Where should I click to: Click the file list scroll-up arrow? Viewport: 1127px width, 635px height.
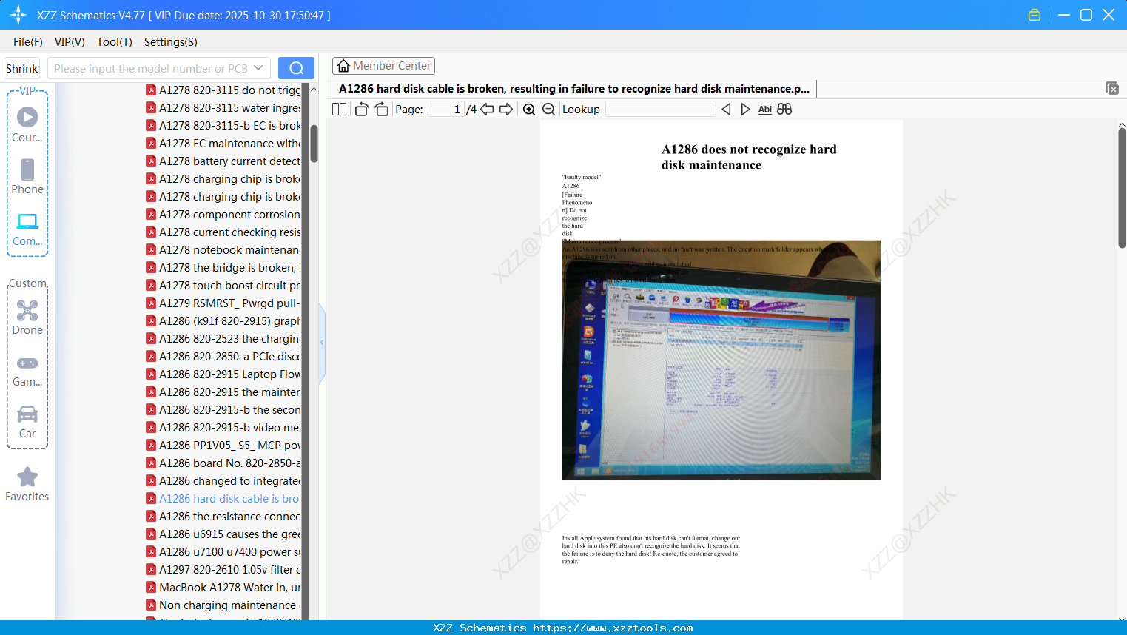point(314,90)
